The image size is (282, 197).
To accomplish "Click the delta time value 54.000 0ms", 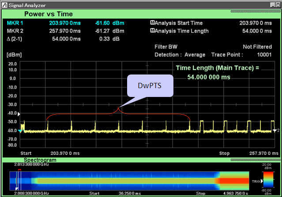I will coord(66,39).
